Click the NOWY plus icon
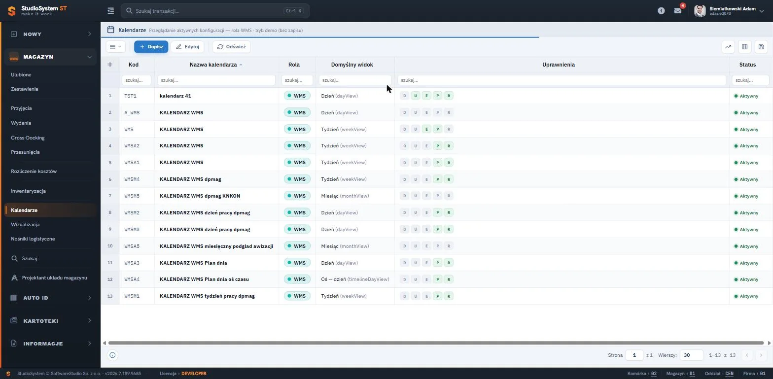 14,34
